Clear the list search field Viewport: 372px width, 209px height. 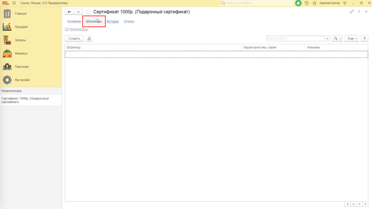pos(327,38)
